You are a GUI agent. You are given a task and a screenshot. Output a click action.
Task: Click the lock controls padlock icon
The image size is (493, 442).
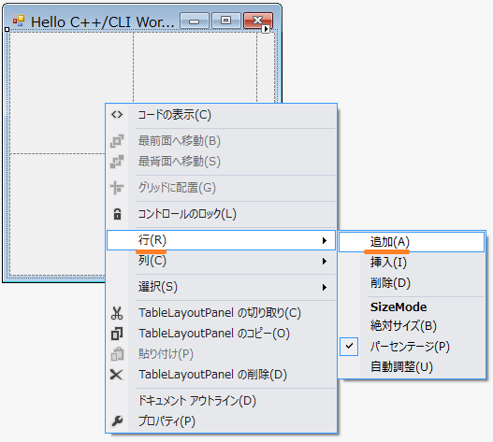[117, 214]
